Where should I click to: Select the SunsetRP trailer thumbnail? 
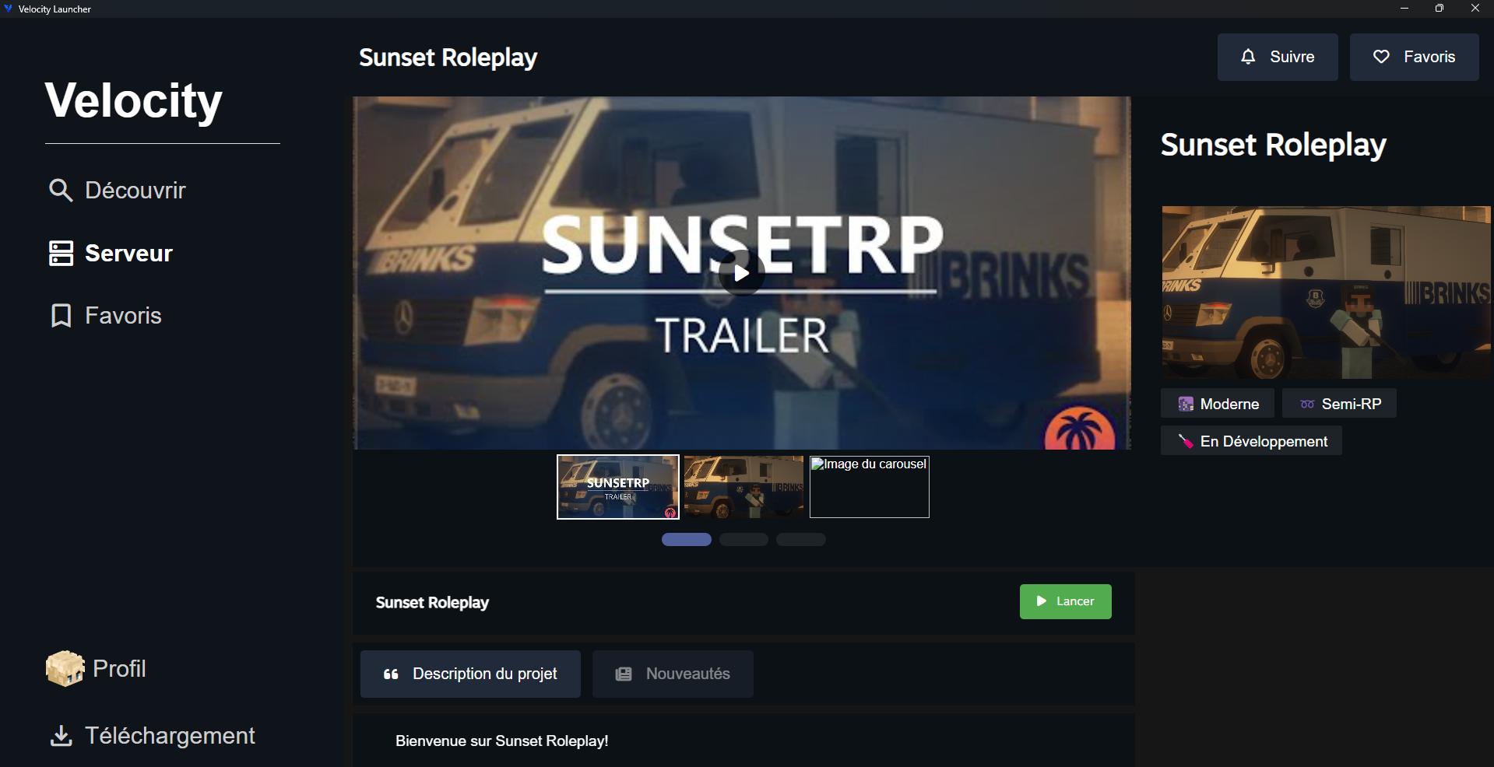coord(618,487)
